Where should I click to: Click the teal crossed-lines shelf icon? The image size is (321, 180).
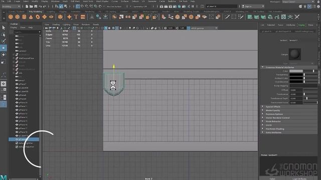pos(290,17)
